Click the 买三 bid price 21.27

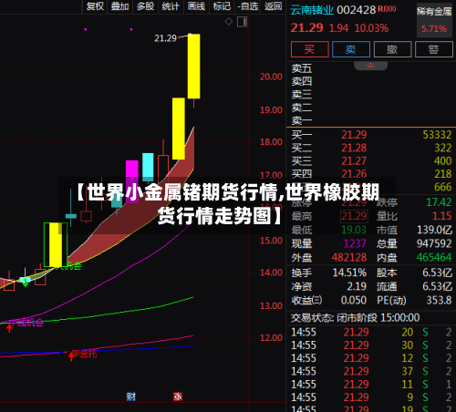(354, 161)
